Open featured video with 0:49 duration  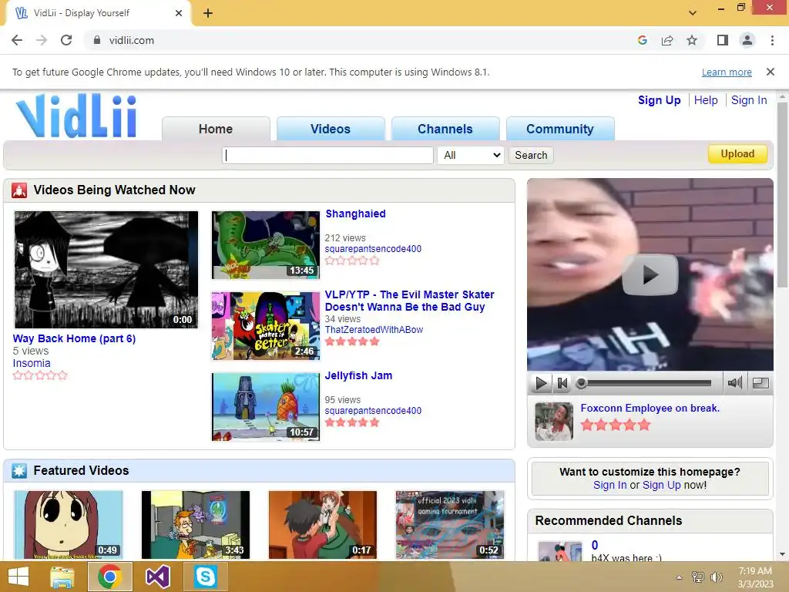pyautogui.click(x=68, y=524)
